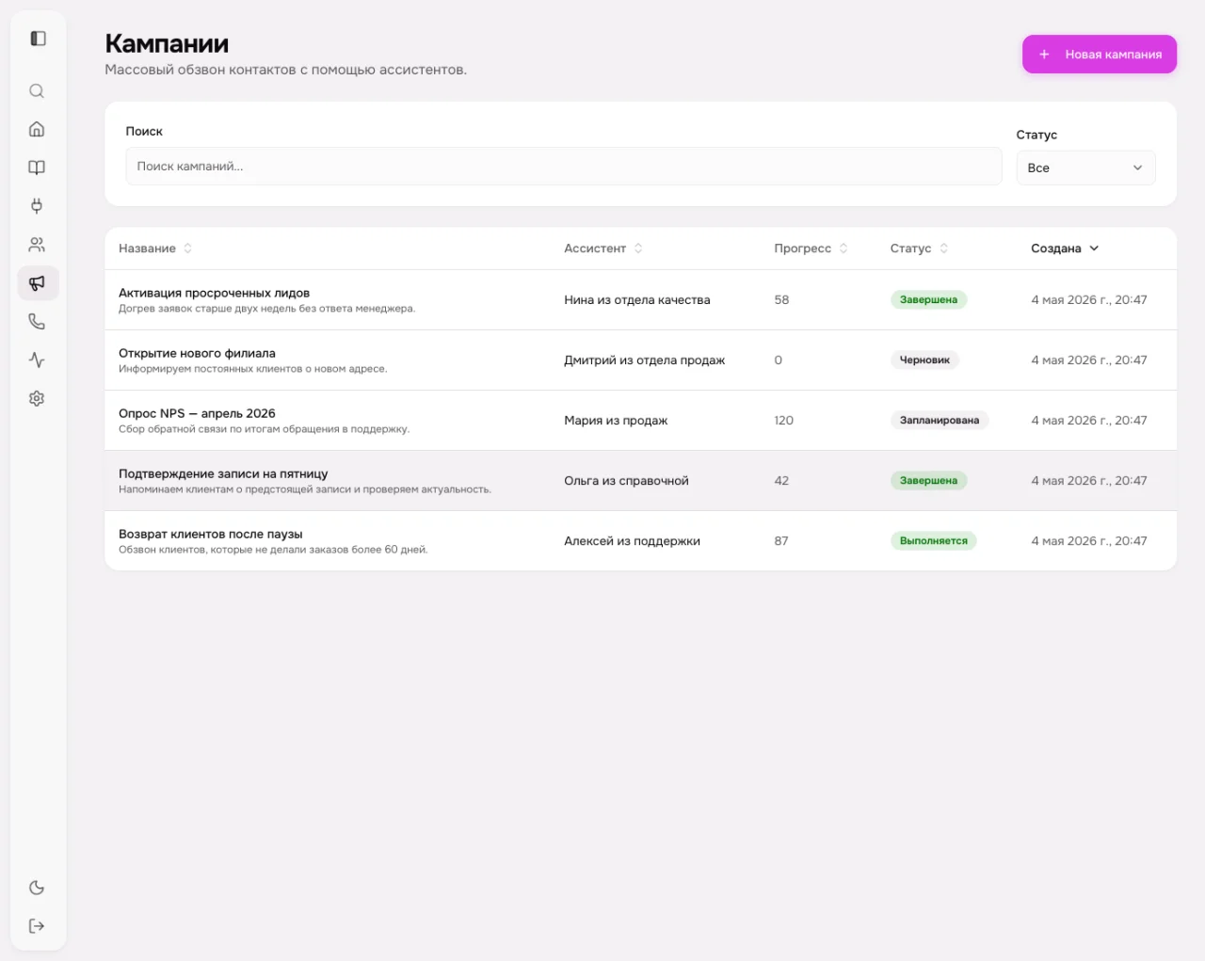Click creation date in Опрос NPS row
Image resolution: width=1205 pixels, height=961 pixels.
click(x=1088, y=421)
